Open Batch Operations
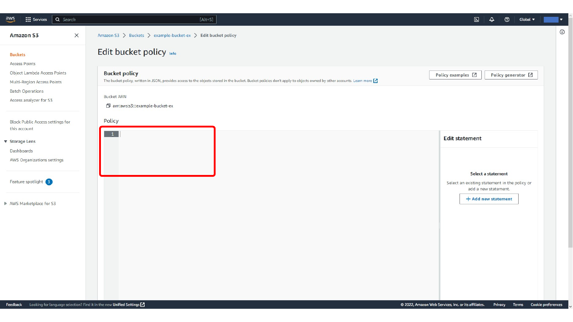This screenshot has width=573, height=322. click(27, 91)
